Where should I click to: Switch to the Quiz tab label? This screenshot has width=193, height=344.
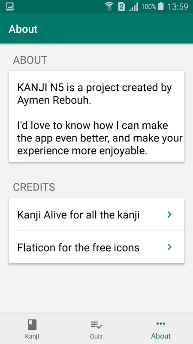pyautogui.click(x=96, y=336)
